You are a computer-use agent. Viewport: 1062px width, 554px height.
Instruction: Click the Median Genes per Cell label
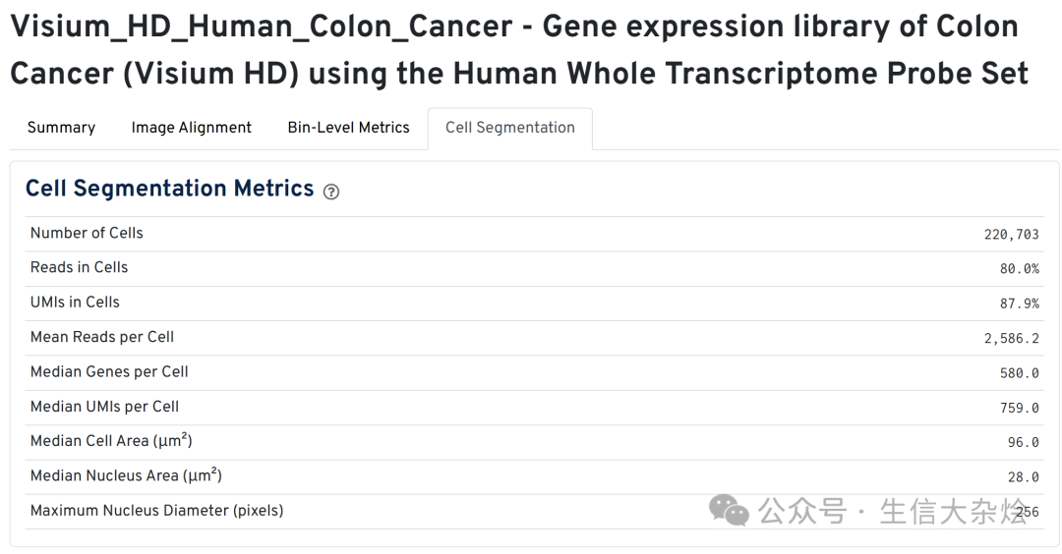pos(109,371)
